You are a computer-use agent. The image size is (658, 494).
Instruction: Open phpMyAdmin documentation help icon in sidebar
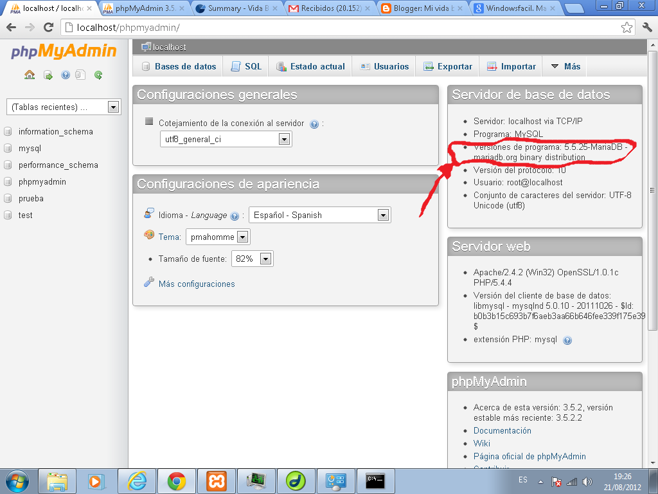coord(66,75)
